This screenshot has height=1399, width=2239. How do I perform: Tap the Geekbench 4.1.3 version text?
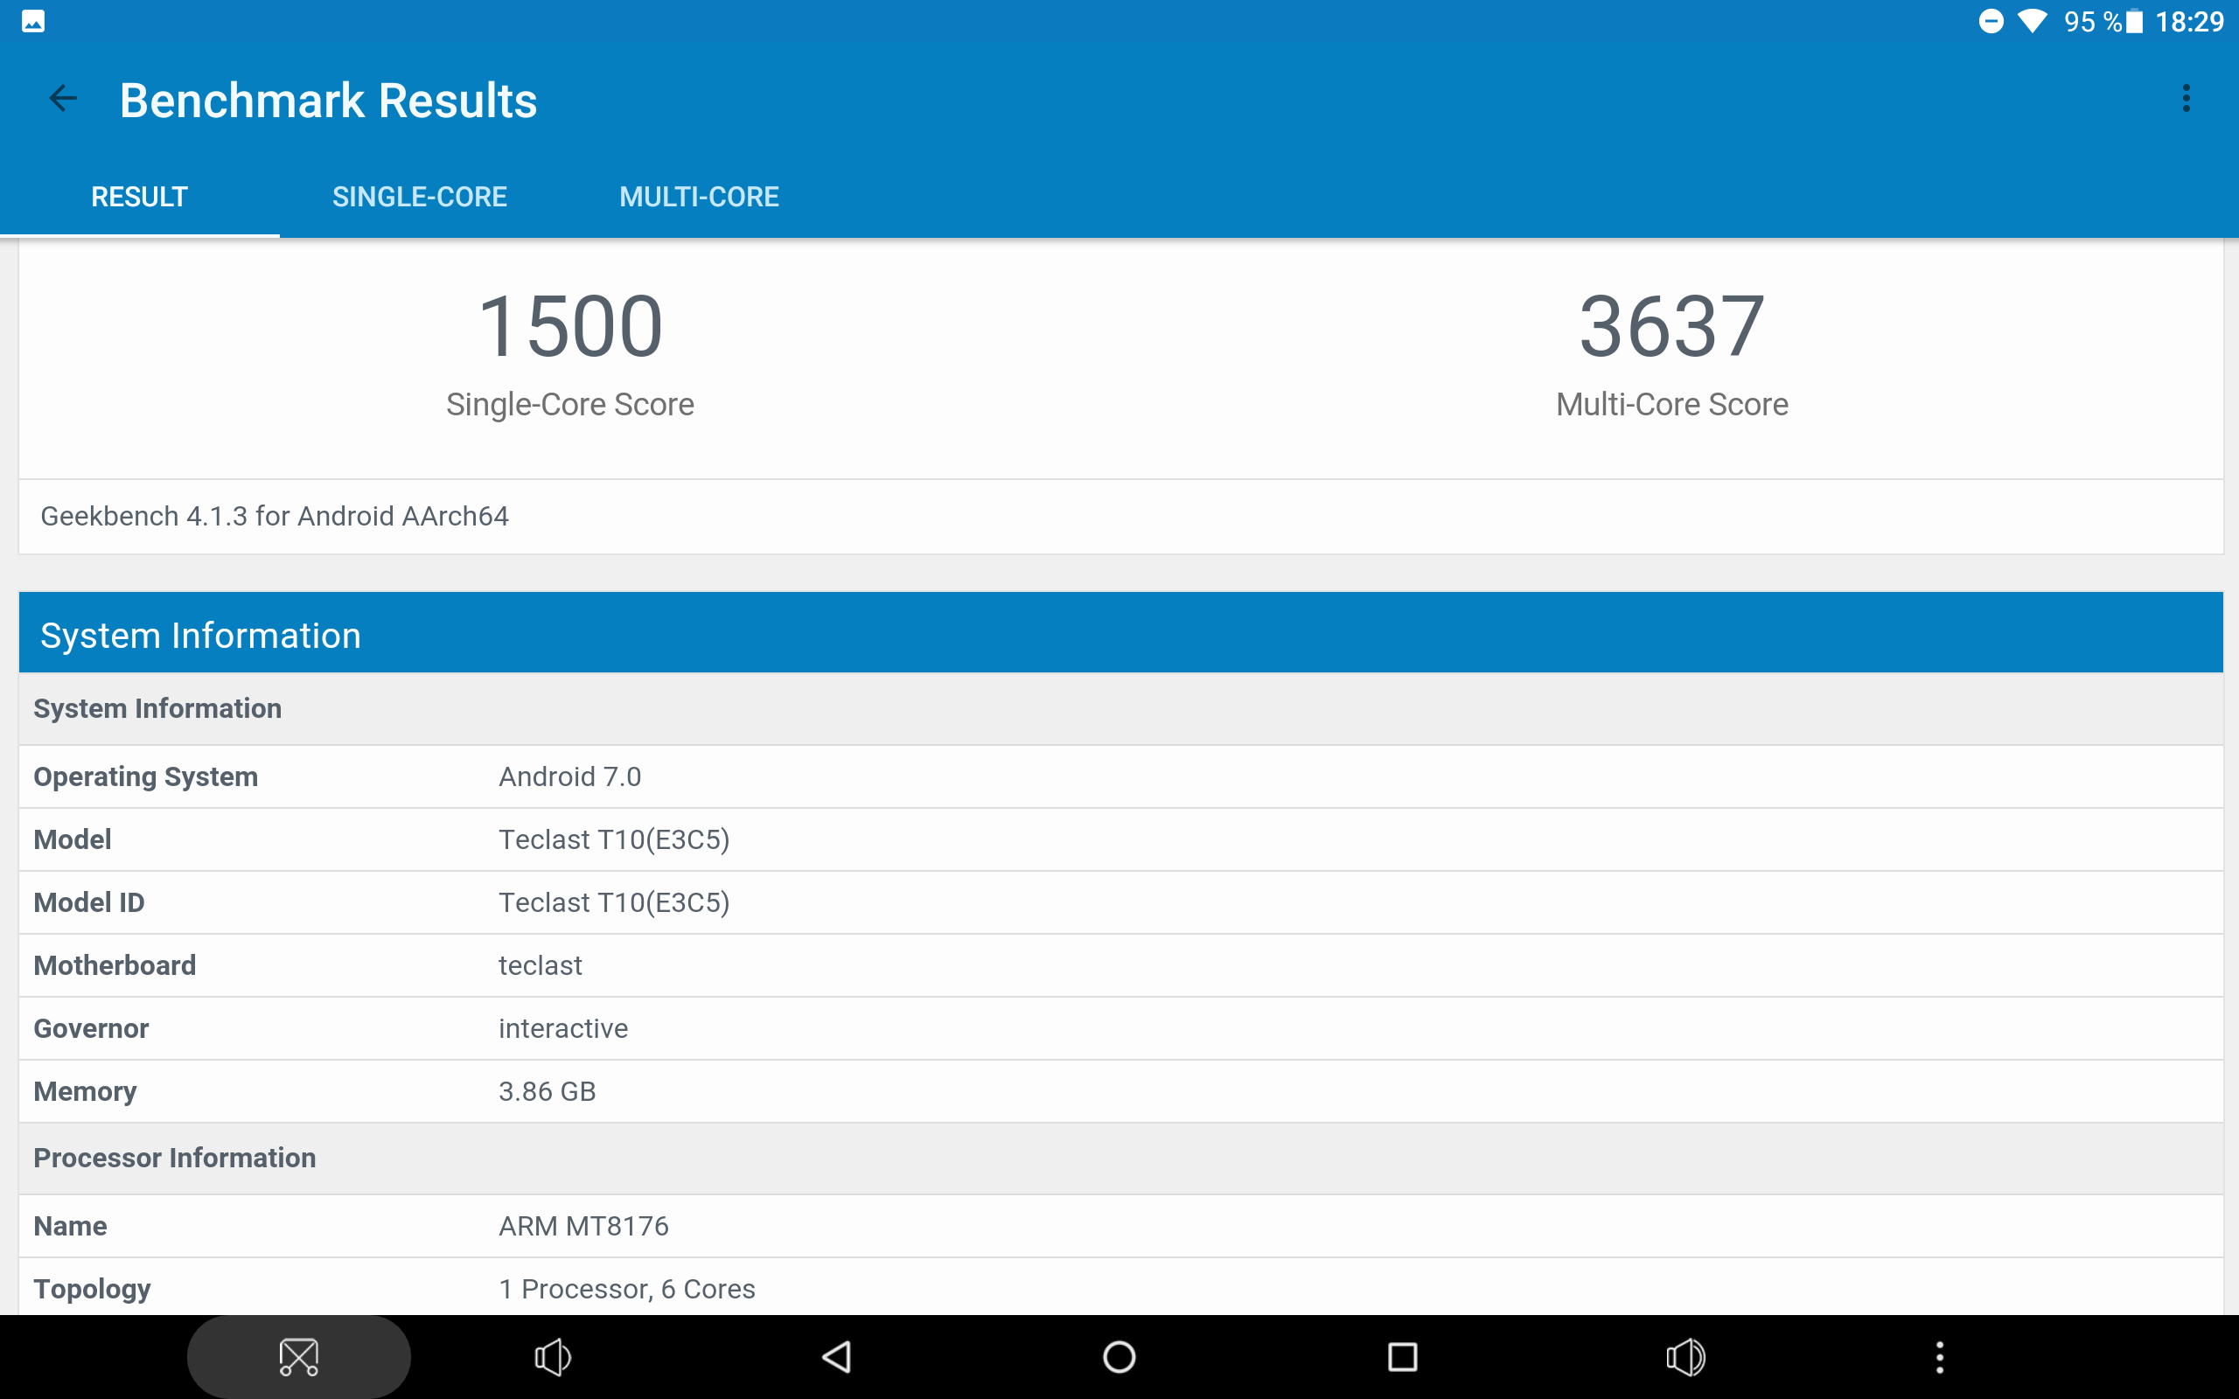[x=275, y=516]
